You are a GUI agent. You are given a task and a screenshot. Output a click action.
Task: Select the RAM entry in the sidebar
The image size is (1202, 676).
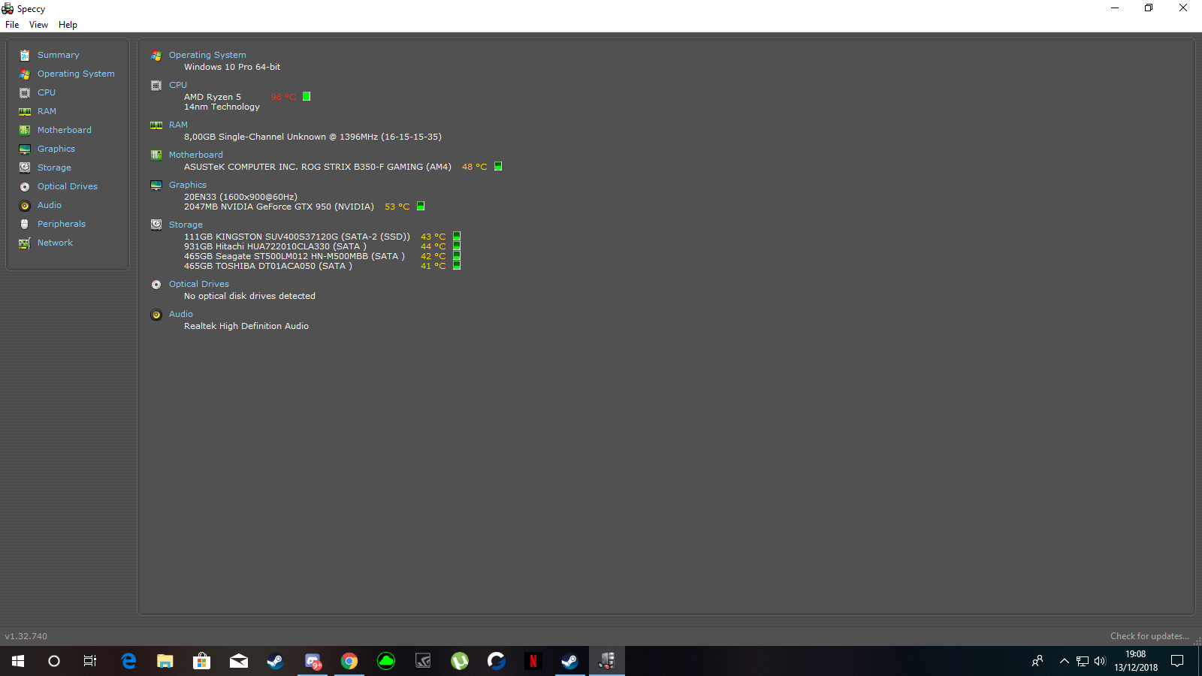pos(47,111)
